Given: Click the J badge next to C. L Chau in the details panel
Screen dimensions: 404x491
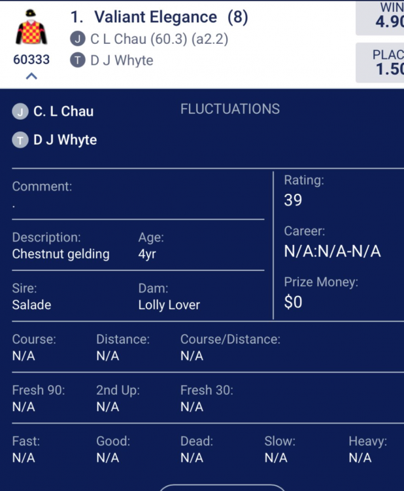Looking at the screenshot, I should click(20, 112).
